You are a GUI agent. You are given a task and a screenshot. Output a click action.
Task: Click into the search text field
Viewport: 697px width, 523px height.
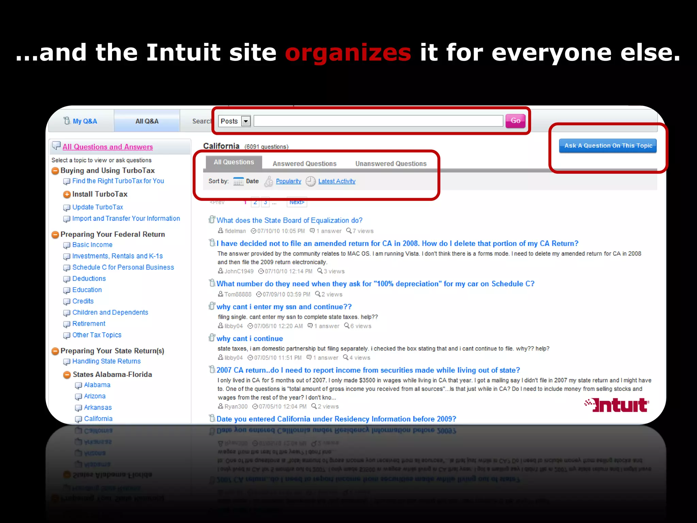[x=378, y=121]
